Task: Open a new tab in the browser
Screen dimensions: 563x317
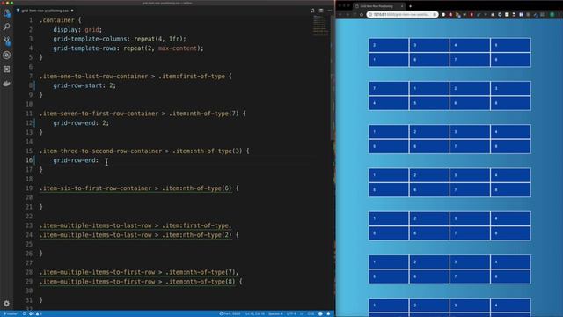Action: [411, 6]
